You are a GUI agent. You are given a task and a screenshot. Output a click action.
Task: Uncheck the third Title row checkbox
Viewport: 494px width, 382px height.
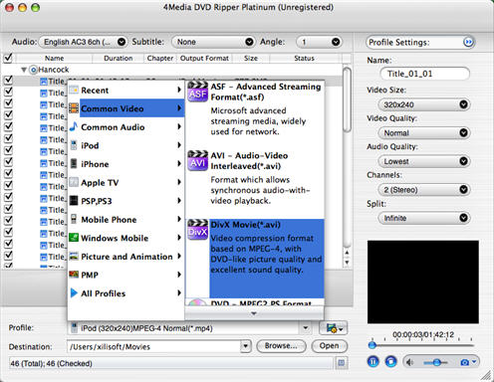coord(8,103)
